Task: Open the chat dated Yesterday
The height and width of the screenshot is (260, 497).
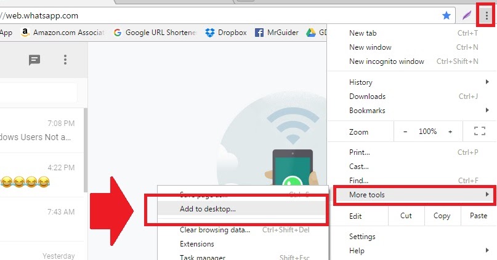Action: (41, 251)
